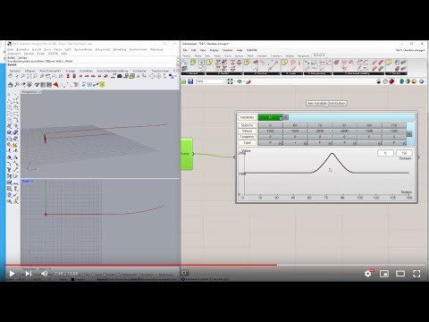Viewport: 429px width, 322px height.
Task: Mute the video volume
Action: coord(44,274)
